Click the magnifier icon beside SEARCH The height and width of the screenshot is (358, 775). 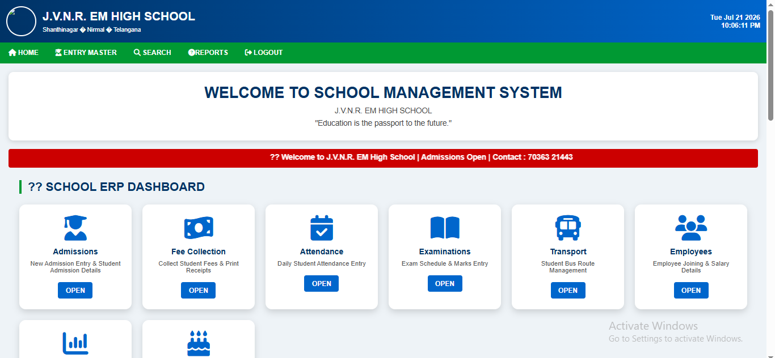point(137,53)
